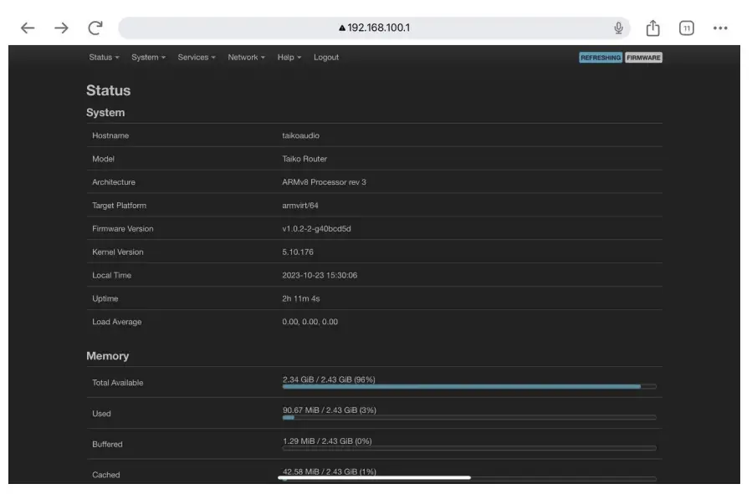
Task: Click the insecure warning icon beside address
Action: (342, 28)
